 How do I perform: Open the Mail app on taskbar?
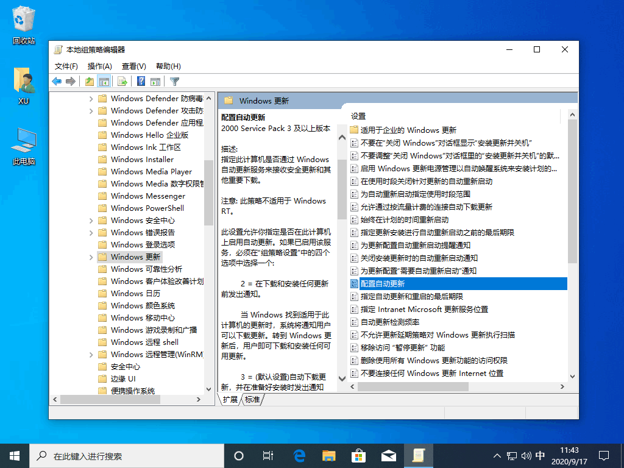[388, 455]
